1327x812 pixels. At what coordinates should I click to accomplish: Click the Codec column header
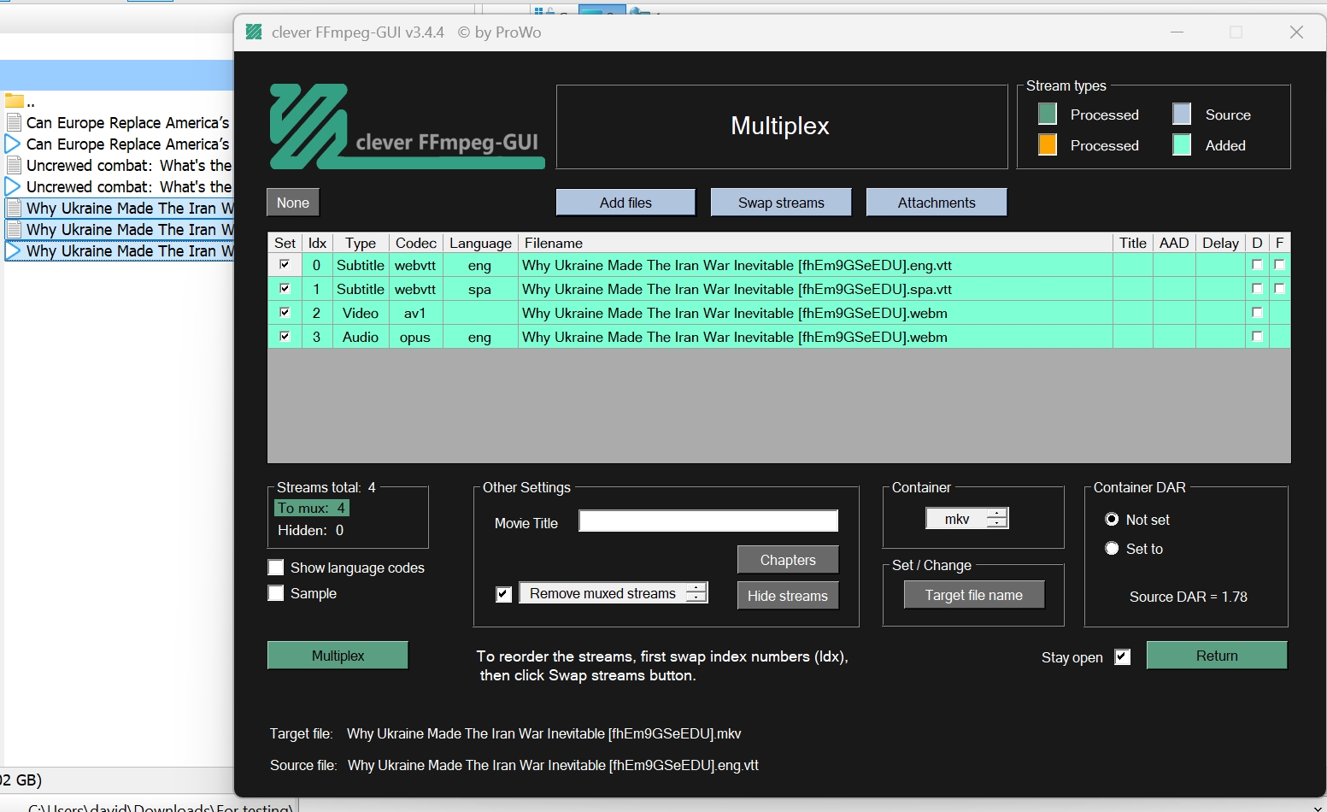[416, 243]
